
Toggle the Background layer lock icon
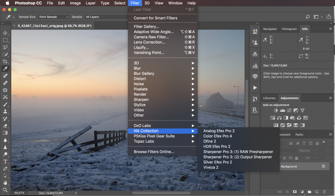tap(324, 166)
